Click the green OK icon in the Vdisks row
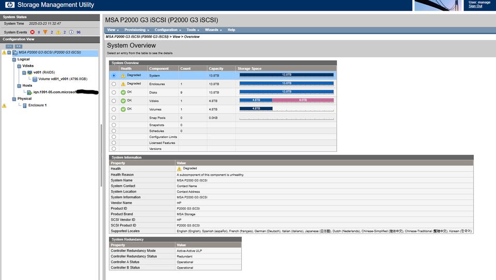This screenshot has height=280, width=496. point(123,101)
